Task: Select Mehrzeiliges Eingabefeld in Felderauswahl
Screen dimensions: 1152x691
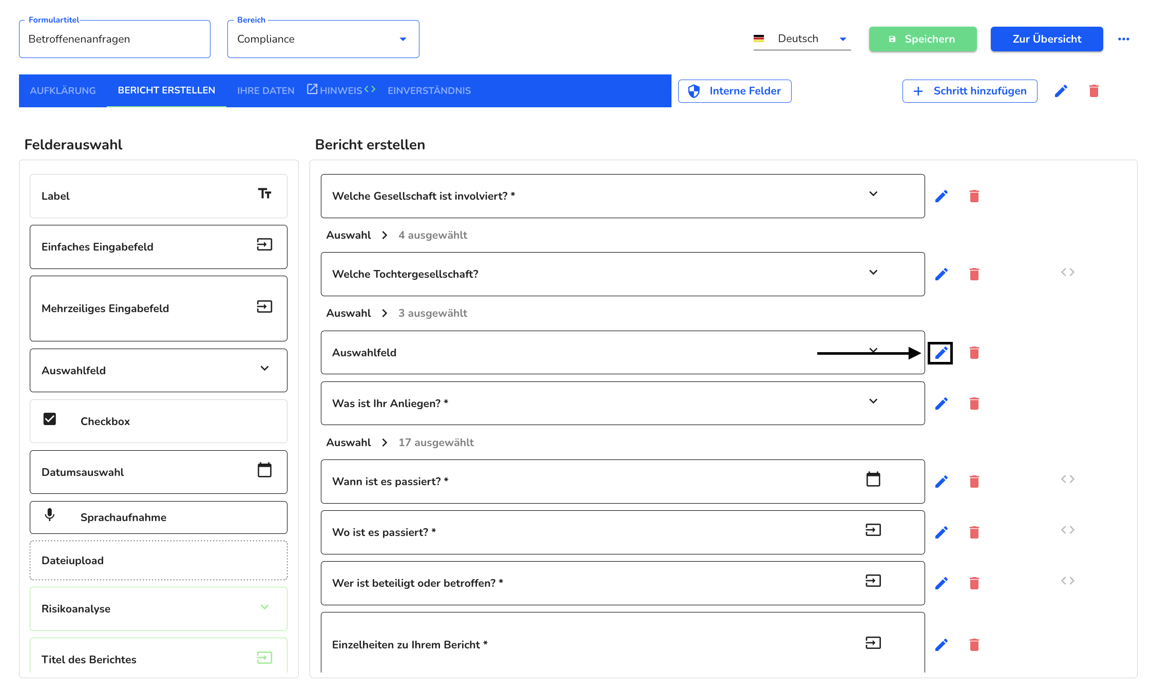Action: [x=159, y=309]
